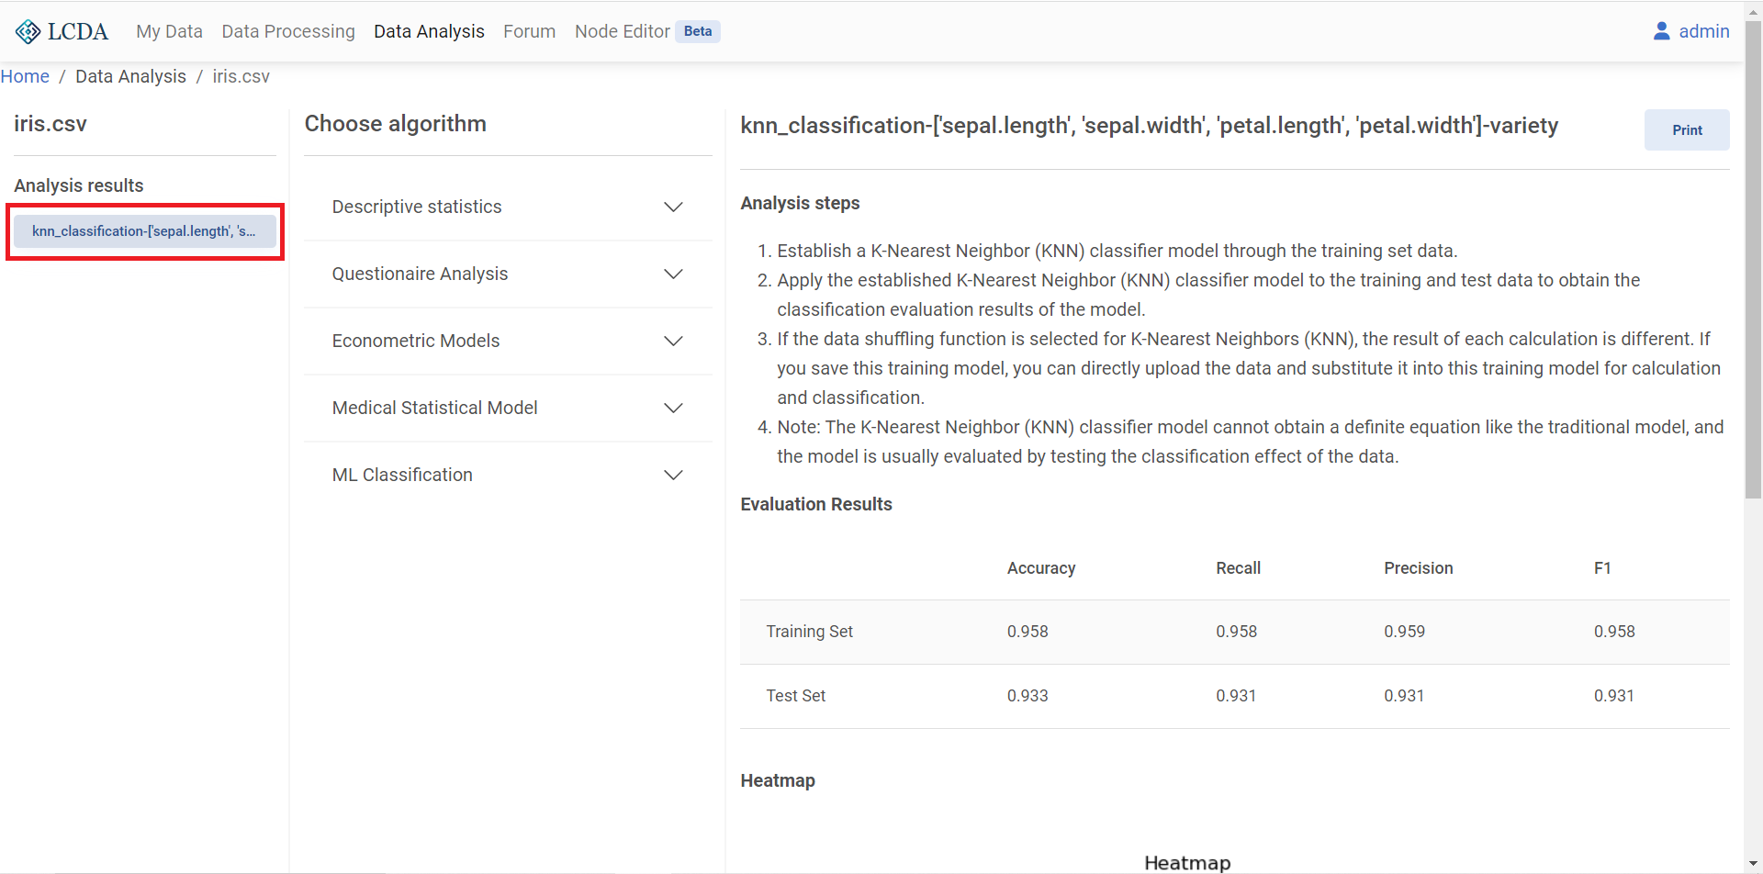
Task: Open the Data Processing menu
Action: pos(287,30)
